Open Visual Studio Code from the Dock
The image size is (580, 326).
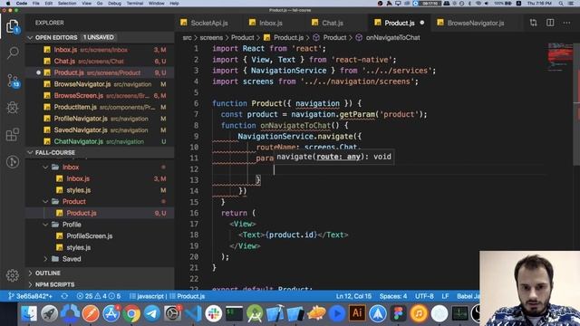tap(193, 313)
